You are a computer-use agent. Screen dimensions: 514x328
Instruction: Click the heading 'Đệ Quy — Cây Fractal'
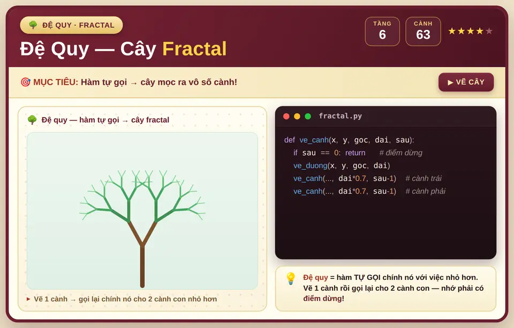[123, 49]
